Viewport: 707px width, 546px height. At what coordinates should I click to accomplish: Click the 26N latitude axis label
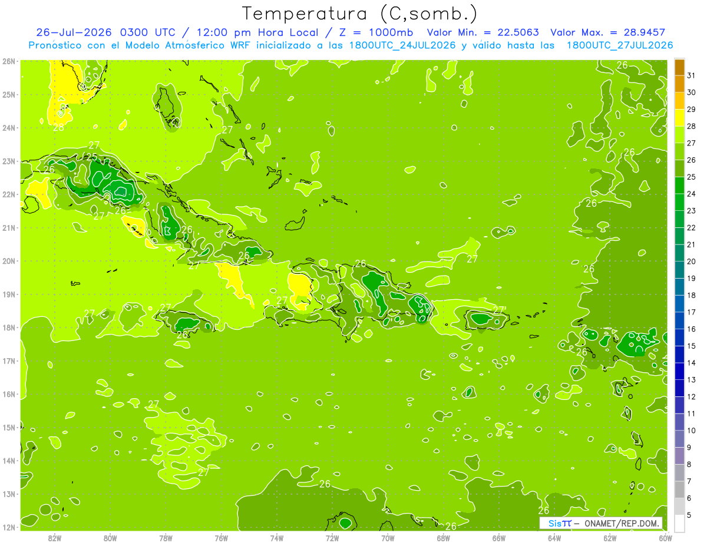tap(9, 61)
